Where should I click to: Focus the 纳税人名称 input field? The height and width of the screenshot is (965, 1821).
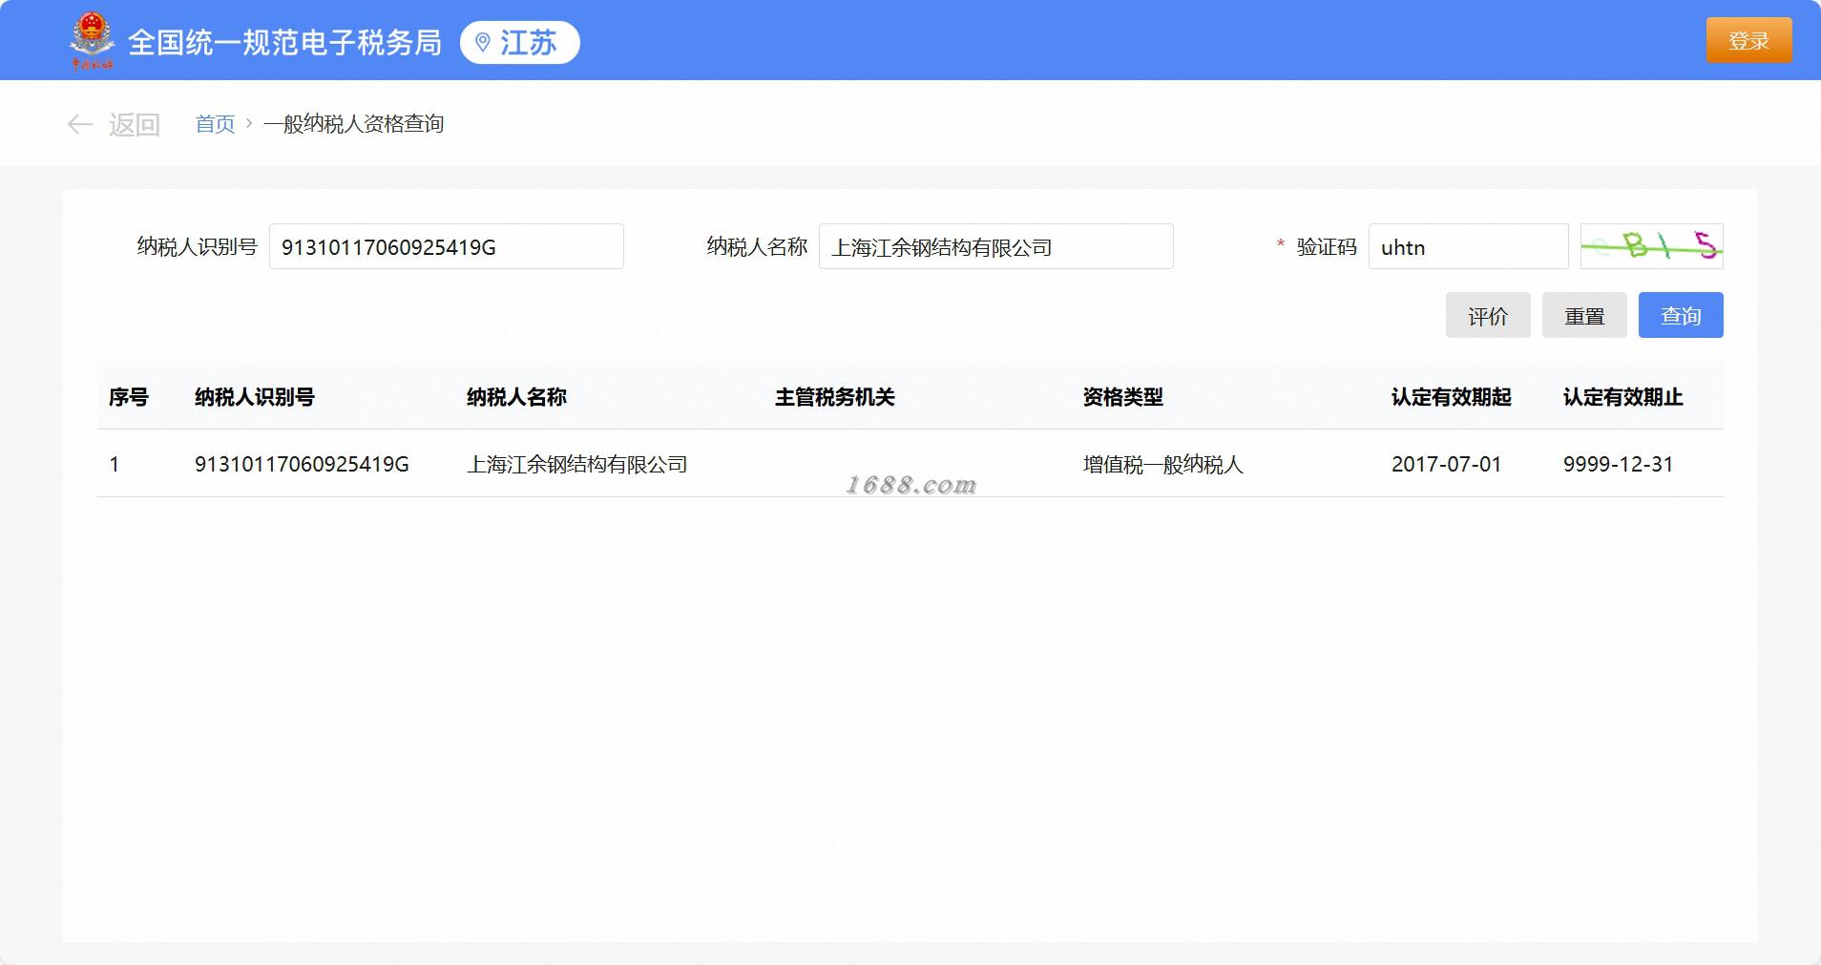pos(996,247)
